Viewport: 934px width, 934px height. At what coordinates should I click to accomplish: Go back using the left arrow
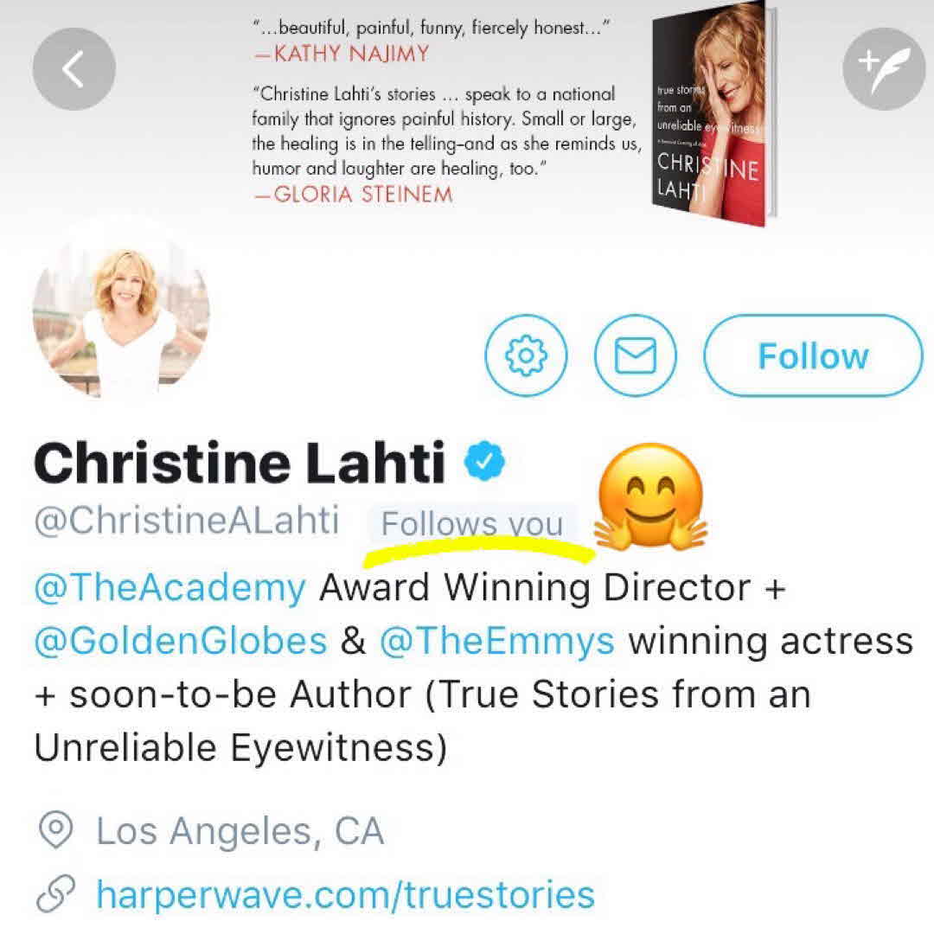pos(74,69)
